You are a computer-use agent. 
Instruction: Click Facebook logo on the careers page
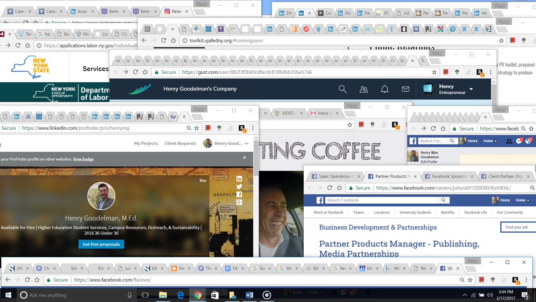coord(320,200)
